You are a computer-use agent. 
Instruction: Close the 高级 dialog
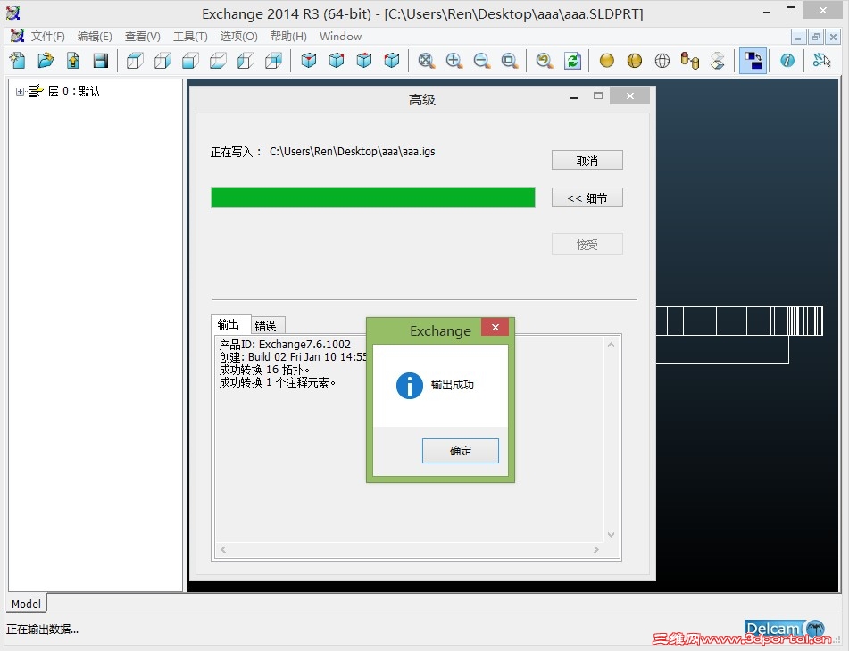pos(629,96)
